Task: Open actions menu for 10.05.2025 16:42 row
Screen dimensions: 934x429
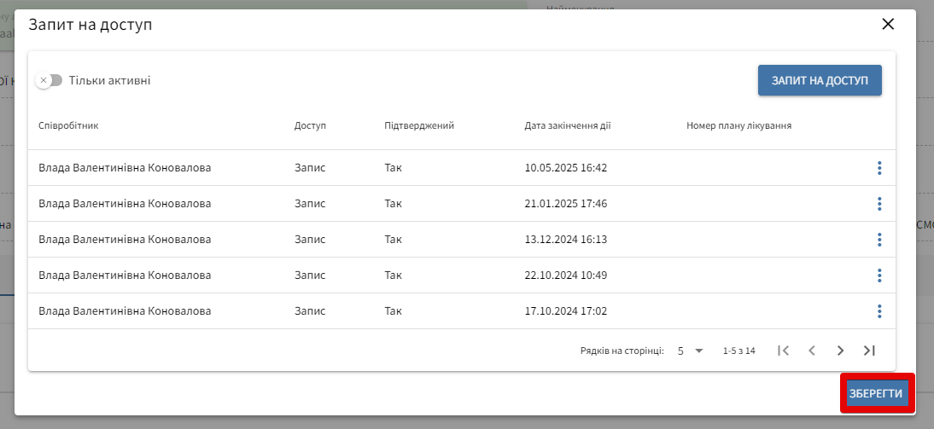Action: 879,168
